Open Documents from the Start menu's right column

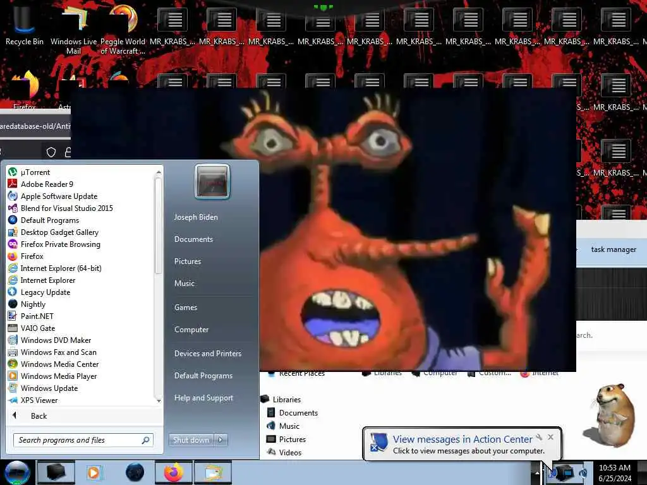193,239
